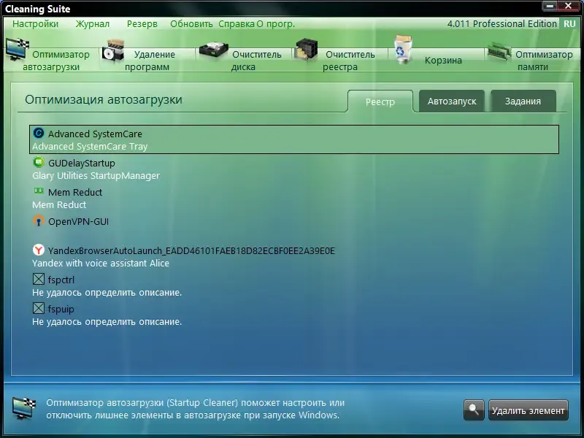Click the Yandex browser autolaunch icon
The image size is (584, 438).
(x=38, y=250)
